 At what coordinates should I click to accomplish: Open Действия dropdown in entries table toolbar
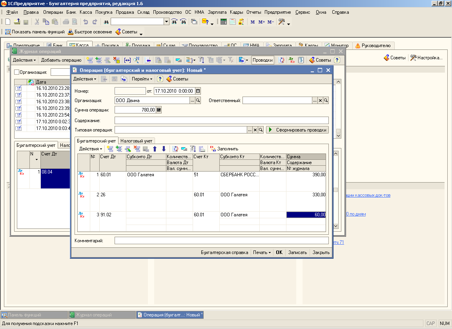(x=91, y=149)
